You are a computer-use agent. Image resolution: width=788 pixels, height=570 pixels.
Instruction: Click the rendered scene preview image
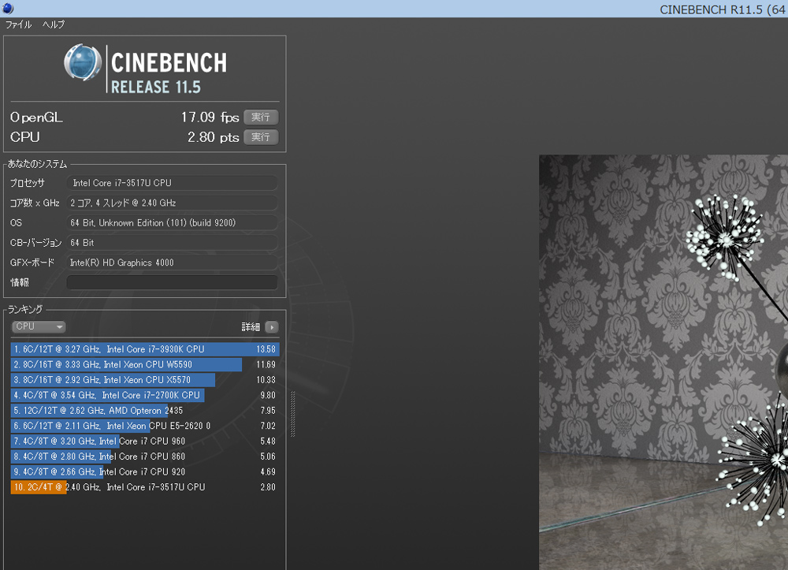(663, 362)
